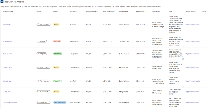Expand Riley Ramirez's notes with the pop-out icon
The width and height of the screenshot is (207, 109).
point(183,47)
